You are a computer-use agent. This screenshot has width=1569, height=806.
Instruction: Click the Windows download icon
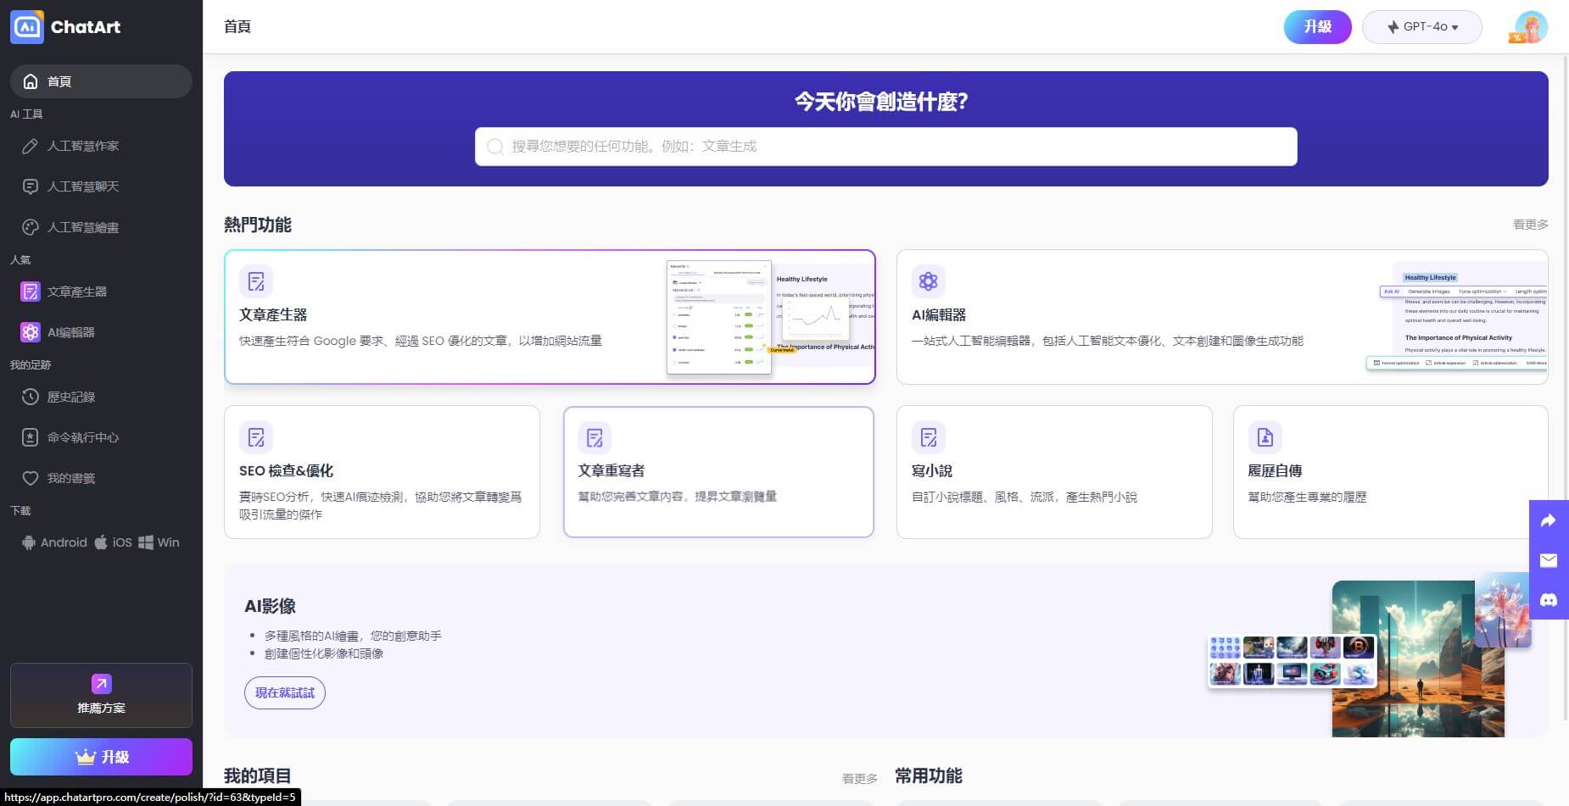pyautogui.click(x=146, y=542)
